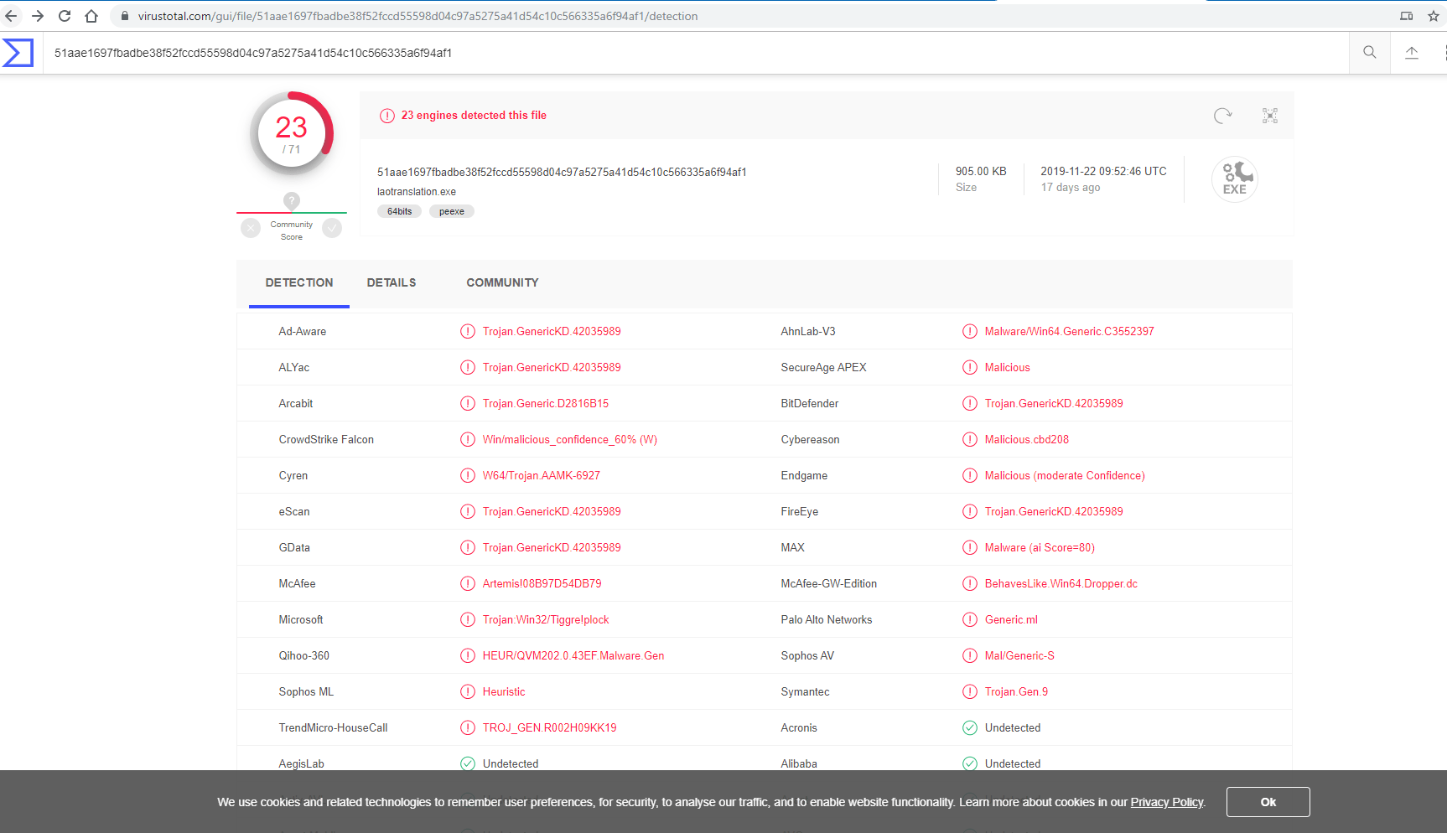The width and height of the screenshot is (1447, 833).
Task: Click the laotranslation.exe file name
Action: pos(417,192)
